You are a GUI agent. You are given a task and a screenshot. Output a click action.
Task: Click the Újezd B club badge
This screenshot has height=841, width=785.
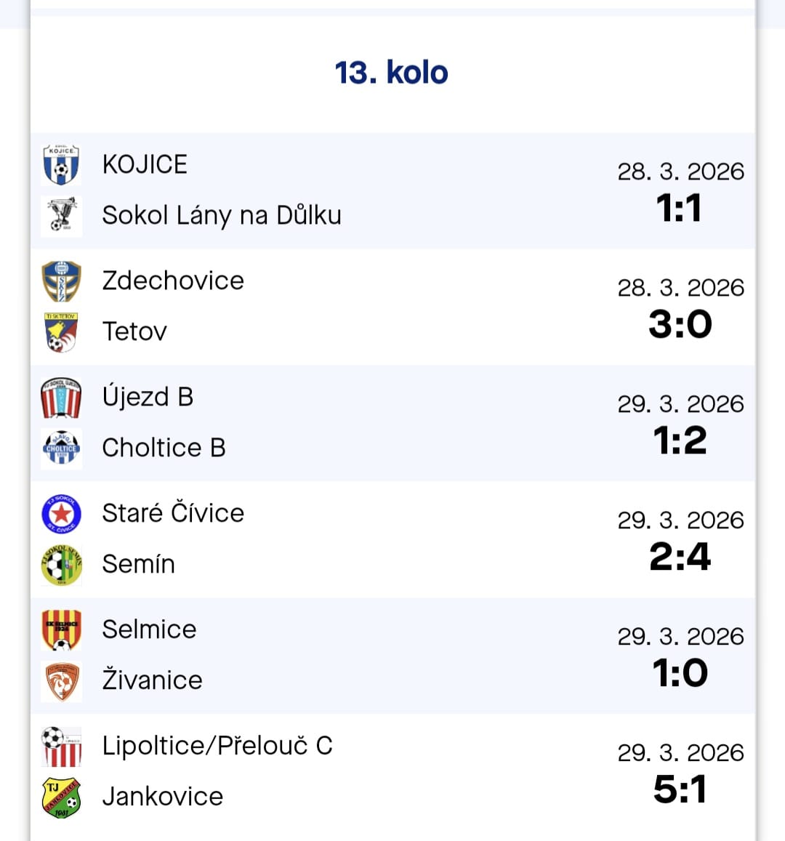(61, 397)
